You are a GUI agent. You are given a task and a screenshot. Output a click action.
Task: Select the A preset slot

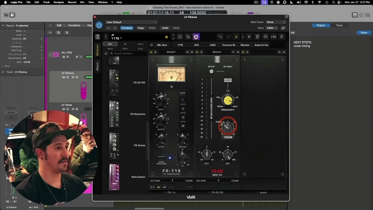click(x=236, y=37)
